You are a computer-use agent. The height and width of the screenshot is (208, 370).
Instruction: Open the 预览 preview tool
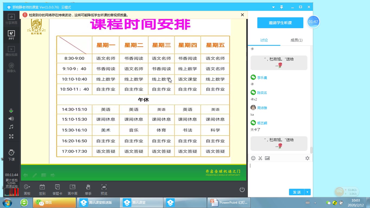104,189
